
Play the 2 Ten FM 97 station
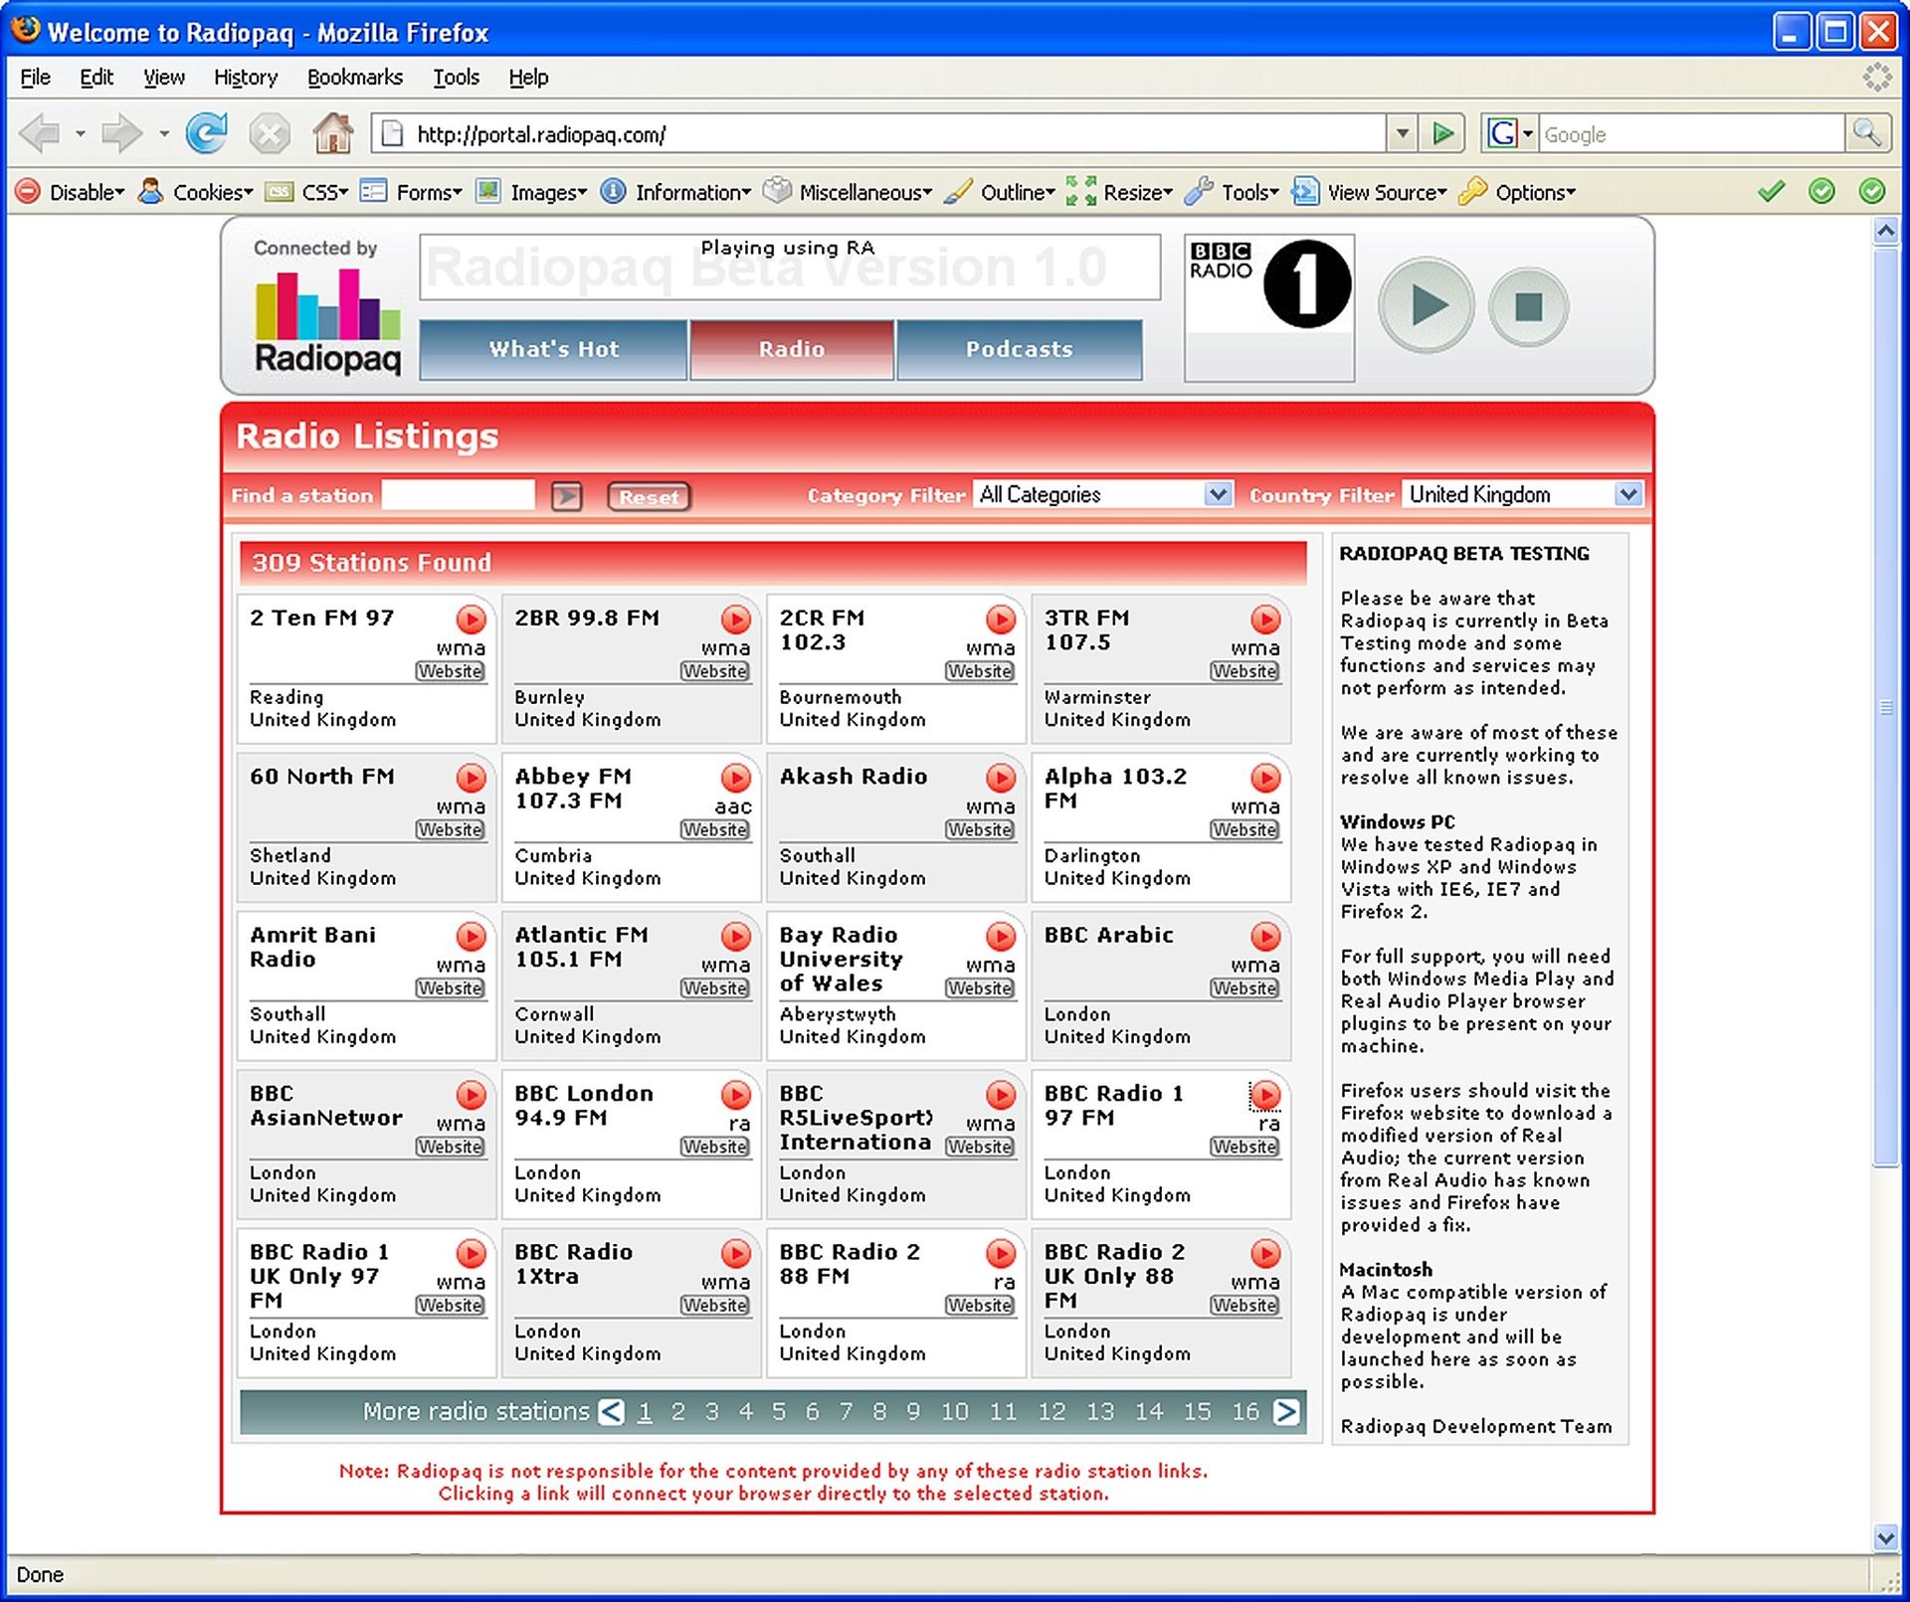(x=471, y=620)
